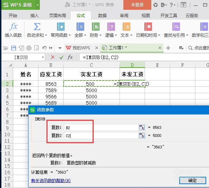The height and width of the screenshot is (188, 209).
Task: Click the green checkmark to confirm the formula
Action: click(62, 57)
